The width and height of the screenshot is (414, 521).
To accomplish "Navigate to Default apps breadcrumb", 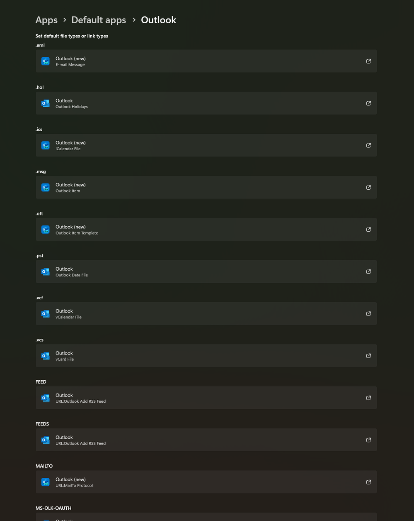I will click(99, 20).
